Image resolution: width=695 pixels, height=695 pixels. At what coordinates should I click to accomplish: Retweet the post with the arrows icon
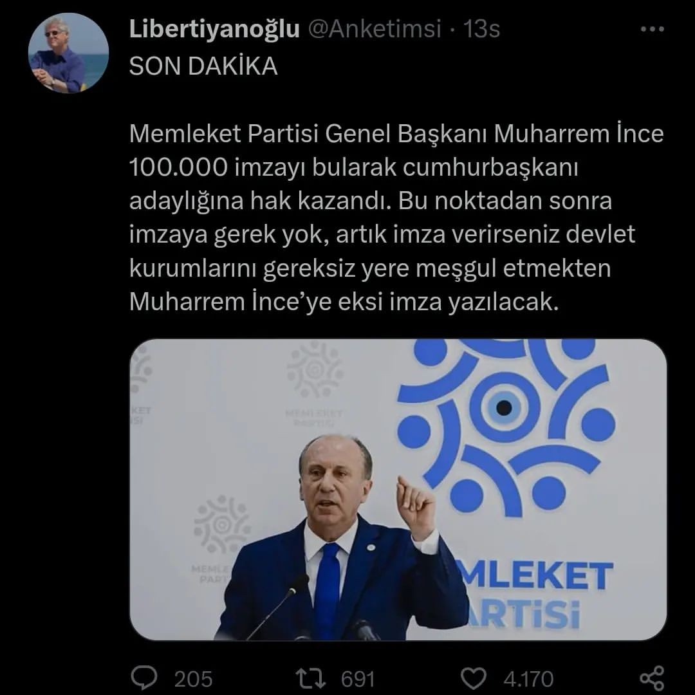[311, 678]
